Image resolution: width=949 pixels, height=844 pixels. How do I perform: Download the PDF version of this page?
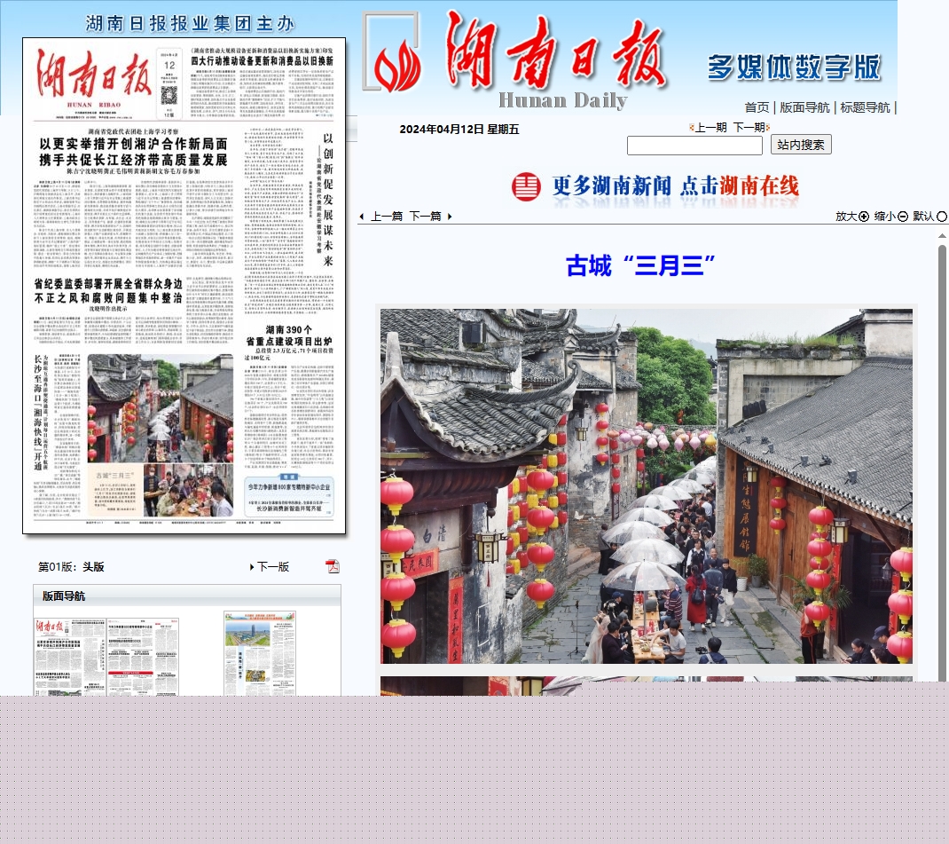[x=333, y=566]
